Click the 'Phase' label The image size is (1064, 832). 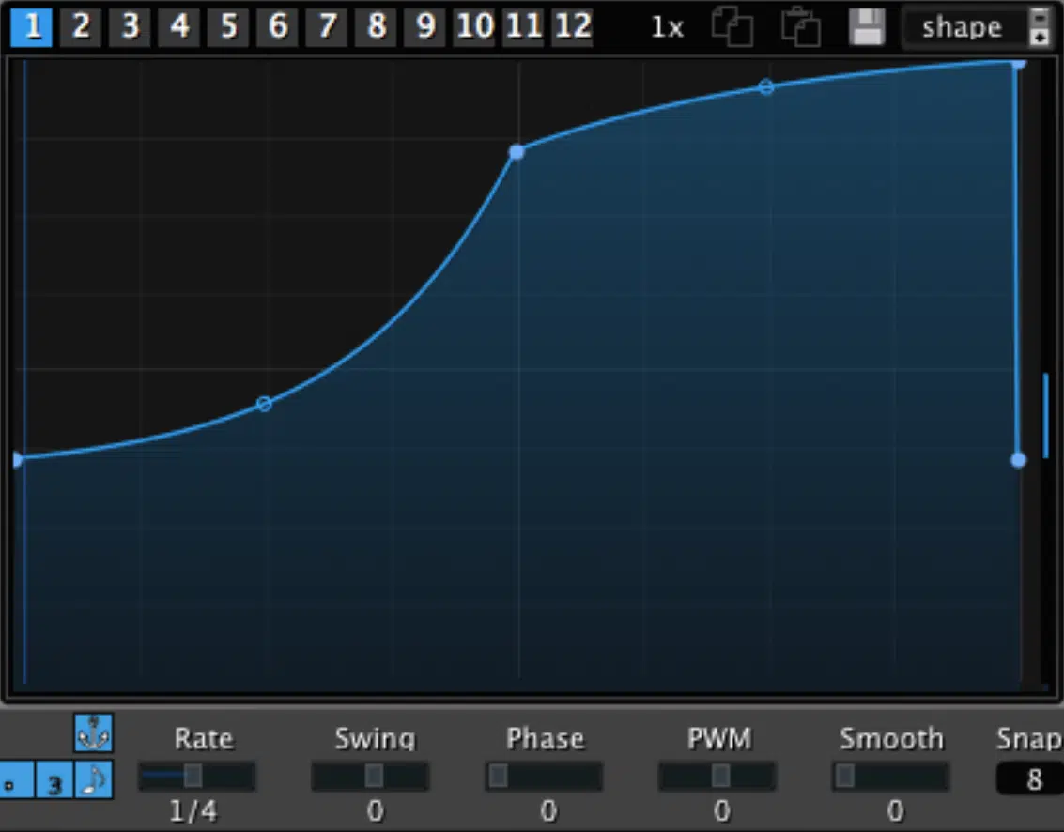545,738
